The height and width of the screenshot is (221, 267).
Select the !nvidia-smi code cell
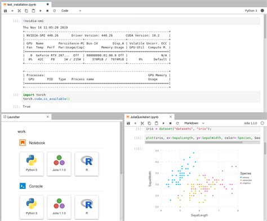click(141, 21)
